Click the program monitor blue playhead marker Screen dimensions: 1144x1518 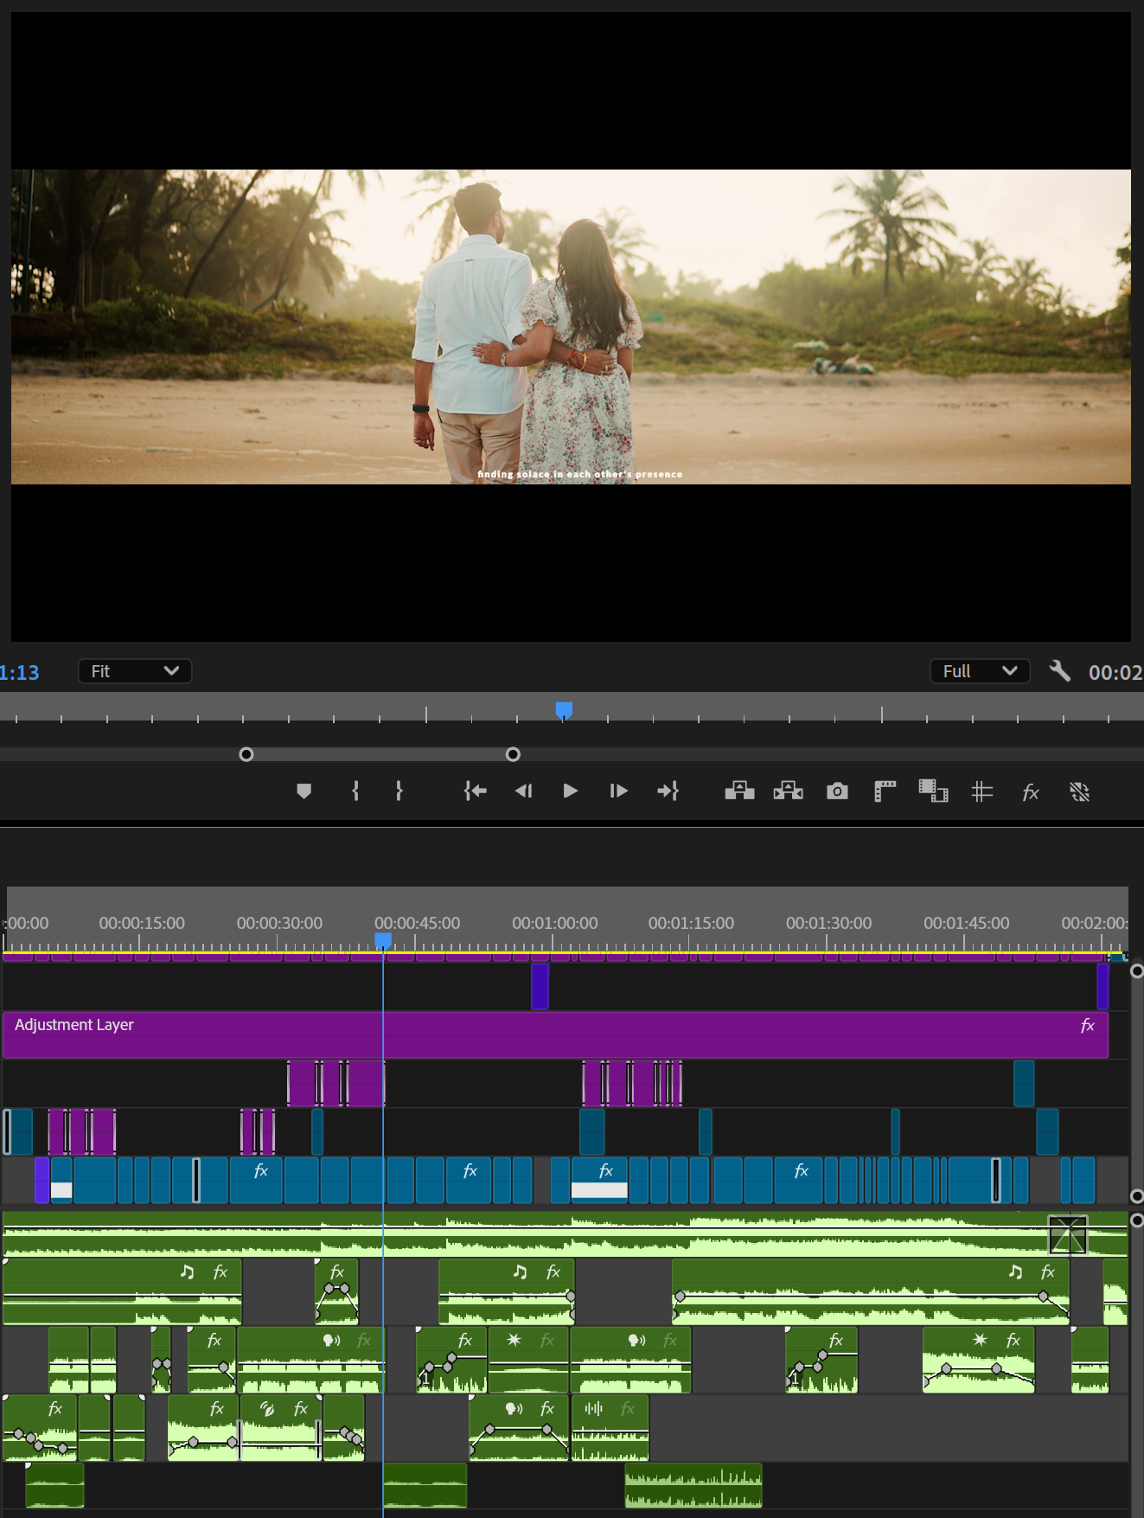[x=564, y=710]
